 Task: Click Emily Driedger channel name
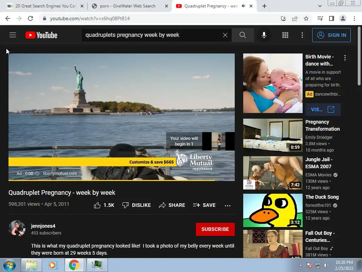point(319,137)
